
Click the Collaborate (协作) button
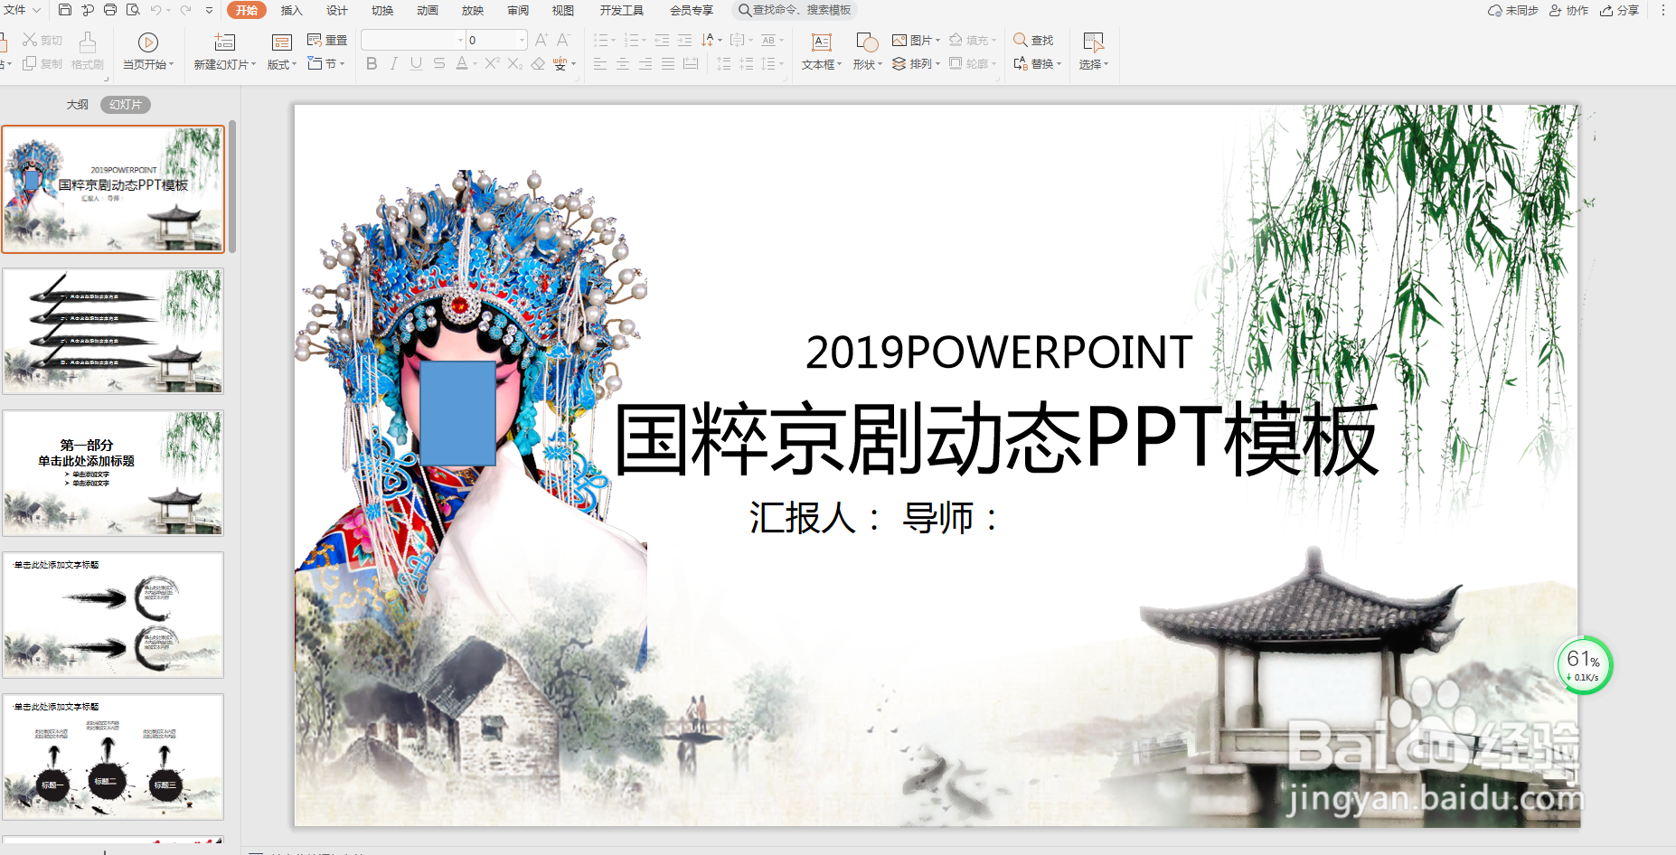(x=1568, y=10)
